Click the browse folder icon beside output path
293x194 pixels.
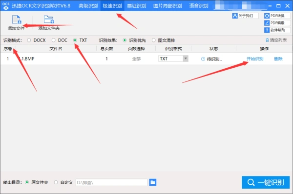click(153, 182)
